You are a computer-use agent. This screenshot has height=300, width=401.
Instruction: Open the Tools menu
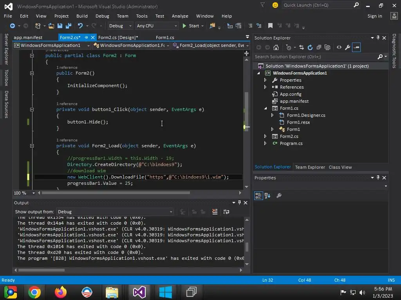142,16
